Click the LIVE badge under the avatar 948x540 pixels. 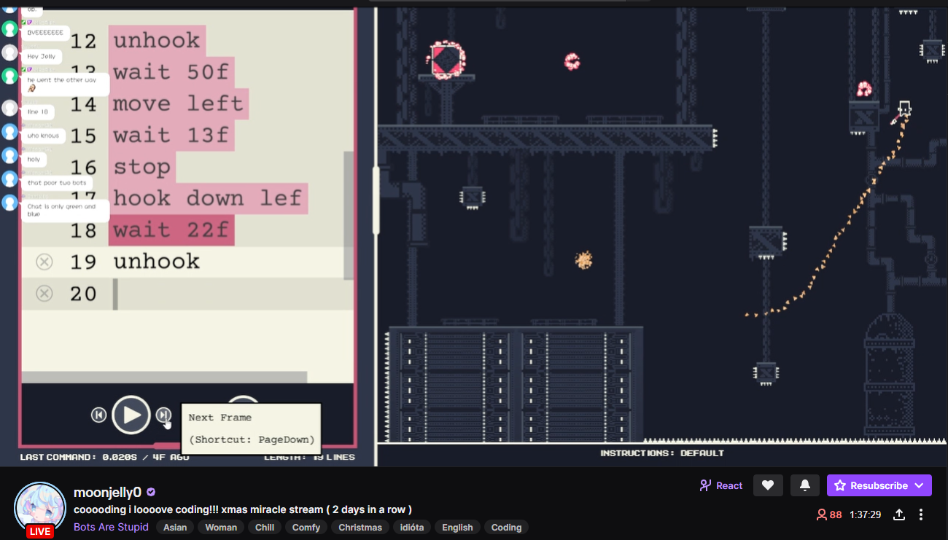click(40, 531)
